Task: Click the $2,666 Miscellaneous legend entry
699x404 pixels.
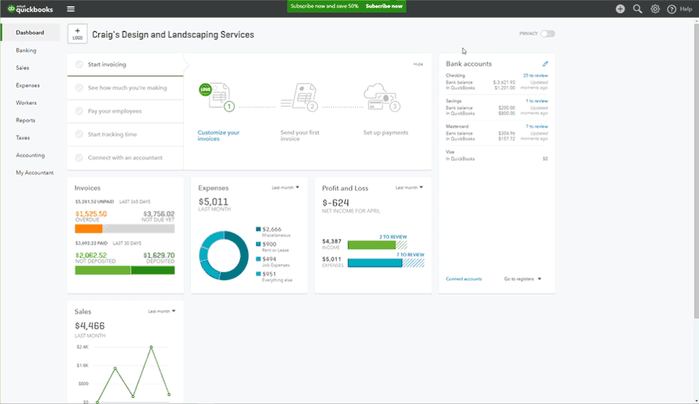Action: tap(273, 232)
